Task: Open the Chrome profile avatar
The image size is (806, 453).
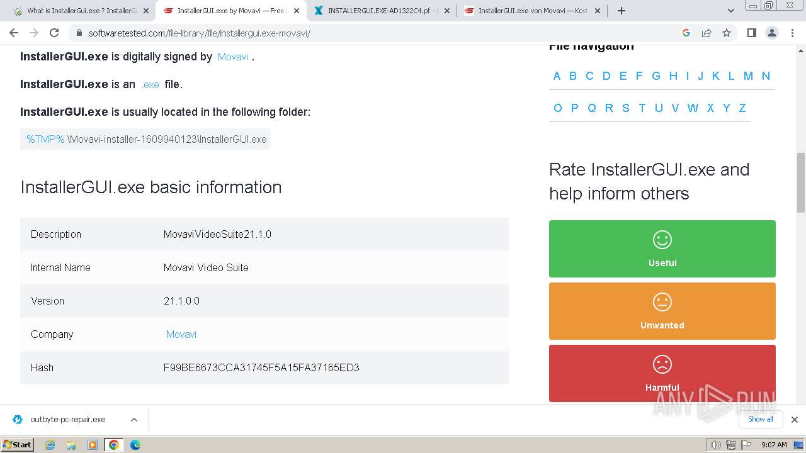Action: [x=771, y=33]
